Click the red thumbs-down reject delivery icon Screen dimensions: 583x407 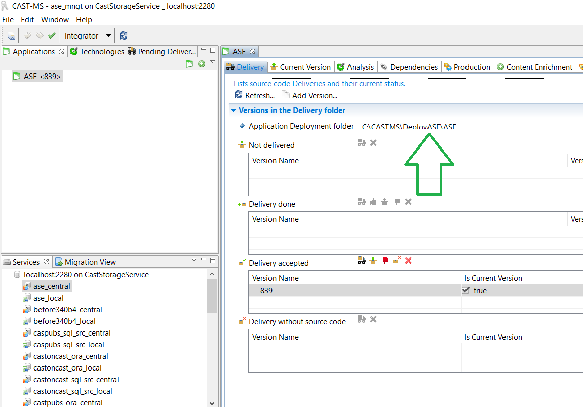pos(385,261)
